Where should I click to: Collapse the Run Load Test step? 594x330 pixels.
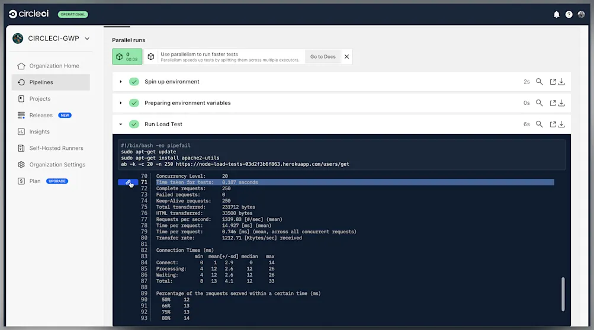point(121,124)
